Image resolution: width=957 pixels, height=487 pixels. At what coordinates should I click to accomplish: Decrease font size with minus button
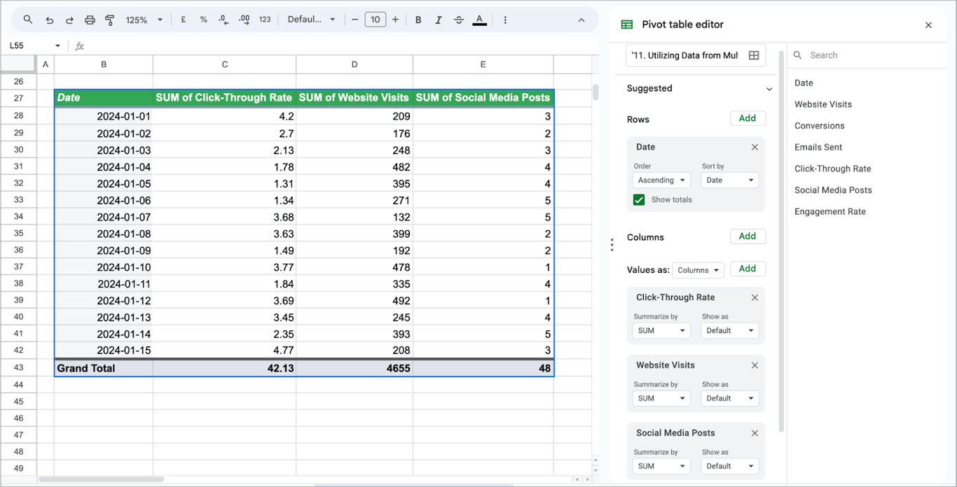(355, 20)
